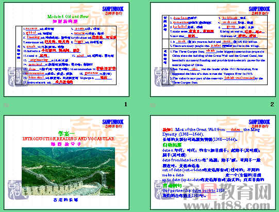The height and width of the screenshot is (212, 279).
Task: Select the 'Module 6 Old and New' title
Action: (x=68, y=17)
